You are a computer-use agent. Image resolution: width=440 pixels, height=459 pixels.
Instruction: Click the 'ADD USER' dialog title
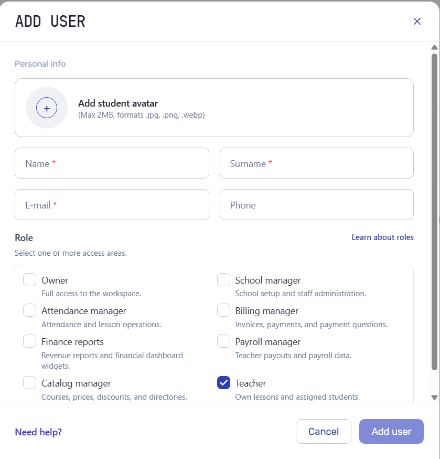click(50, 22)
